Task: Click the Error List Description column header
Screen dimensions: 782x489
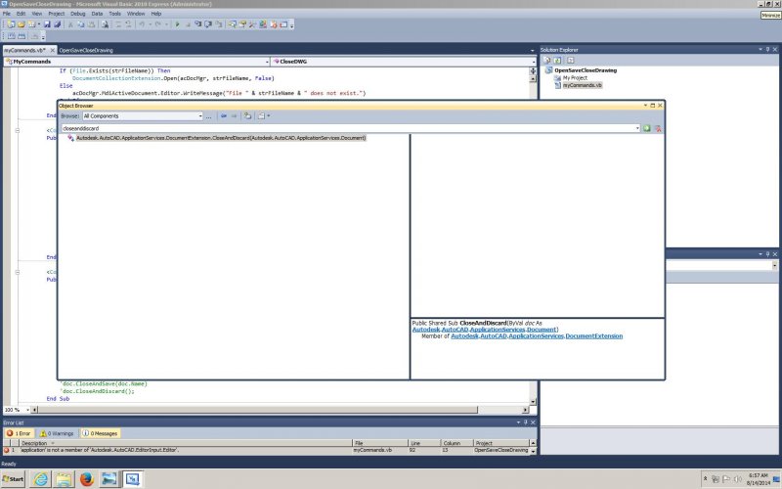Action: [x=185, y=443]
